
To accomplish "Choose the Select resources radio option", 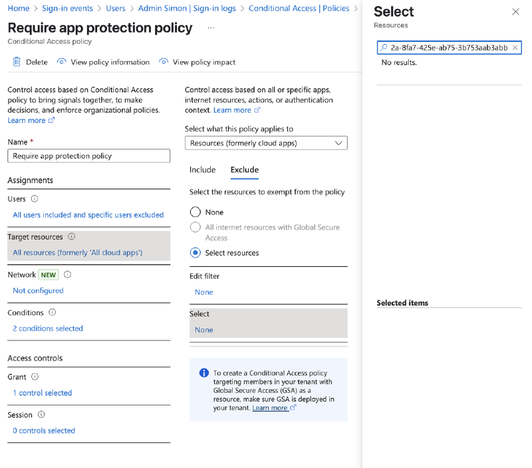I will [196, 253].
